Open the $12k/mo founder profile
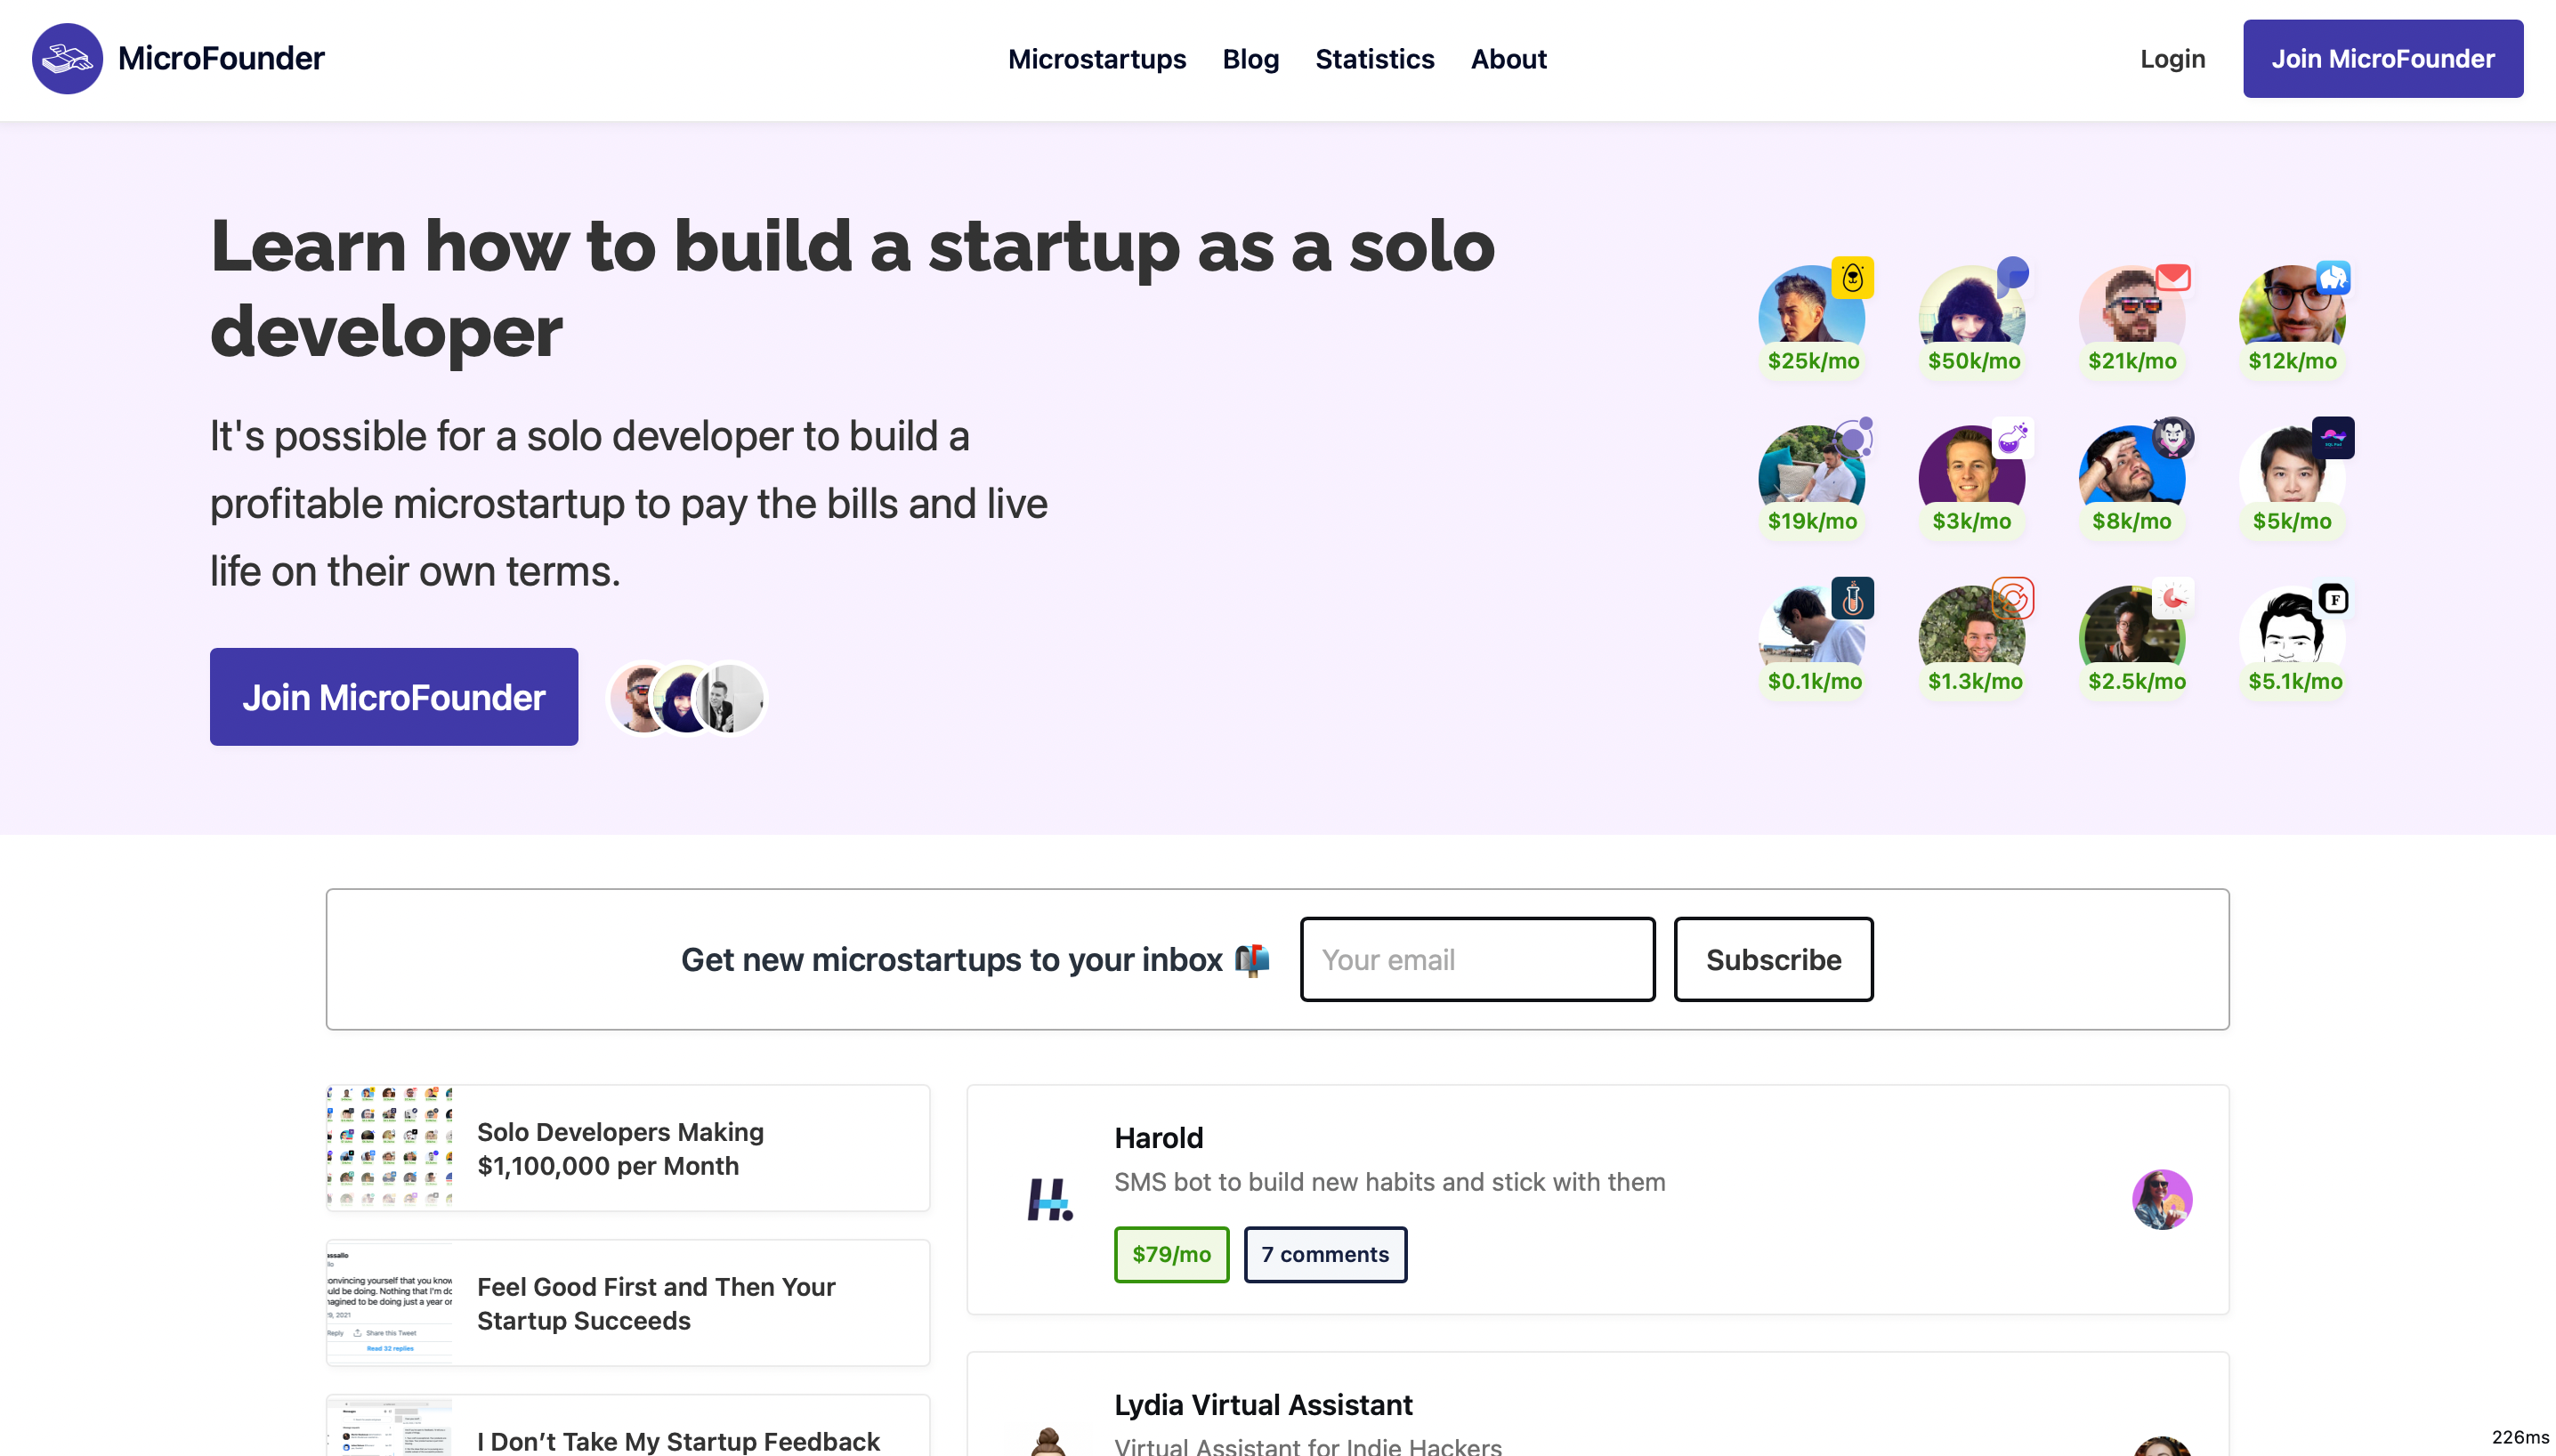2556x1456 pixels. click(2292, 314)
